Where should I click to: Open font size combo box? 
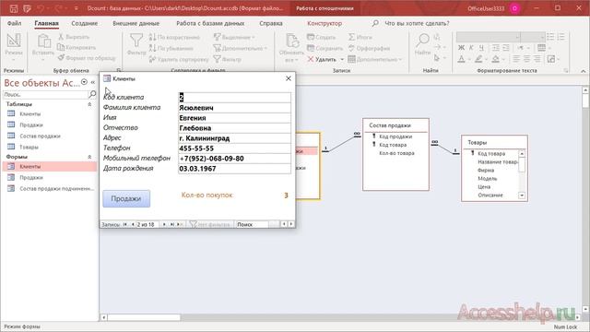point(533,37)
